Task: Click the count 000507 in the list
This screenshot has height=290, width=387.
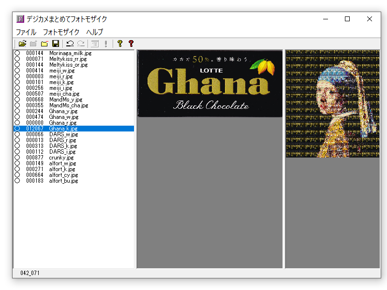Action: [35, 94]
